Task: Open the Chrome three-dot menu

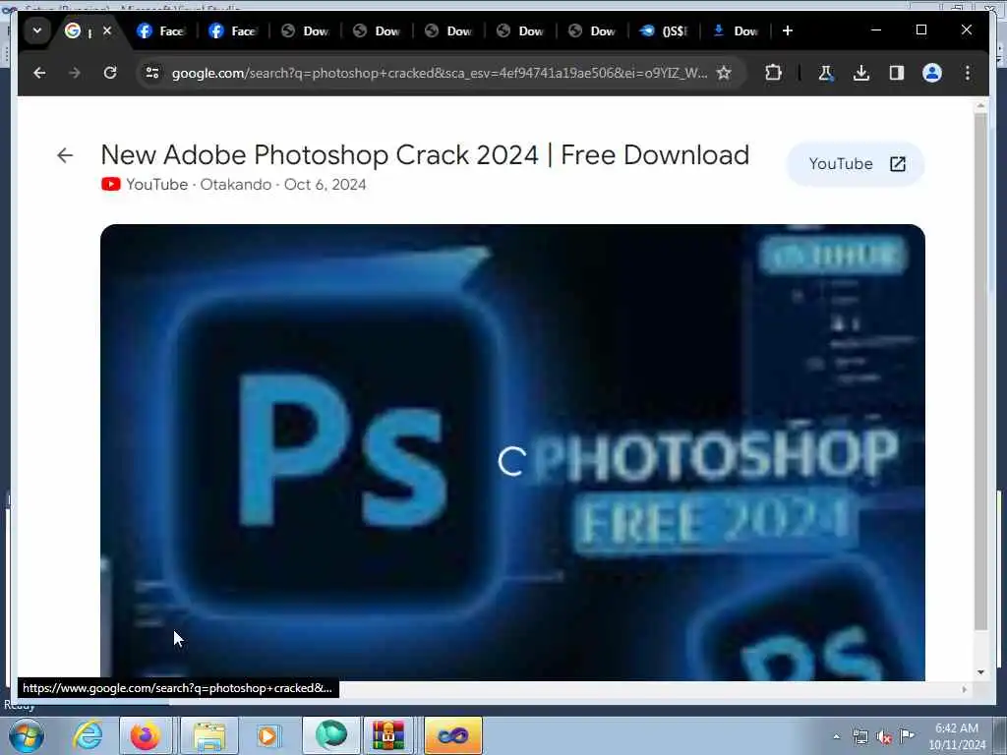Action: point(968,73)
